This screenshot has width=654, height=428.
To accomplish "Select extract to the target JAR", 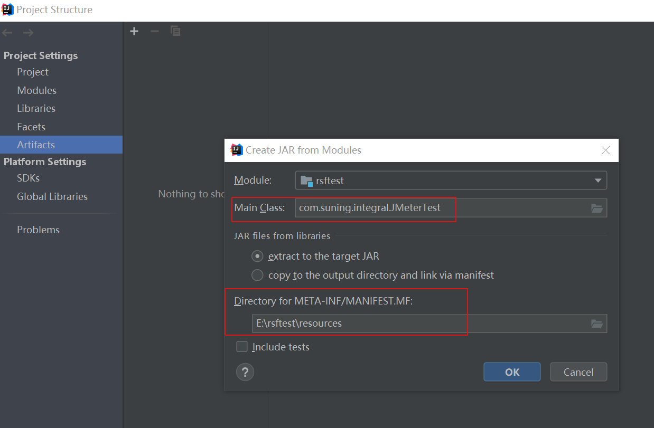I will 257,256.
